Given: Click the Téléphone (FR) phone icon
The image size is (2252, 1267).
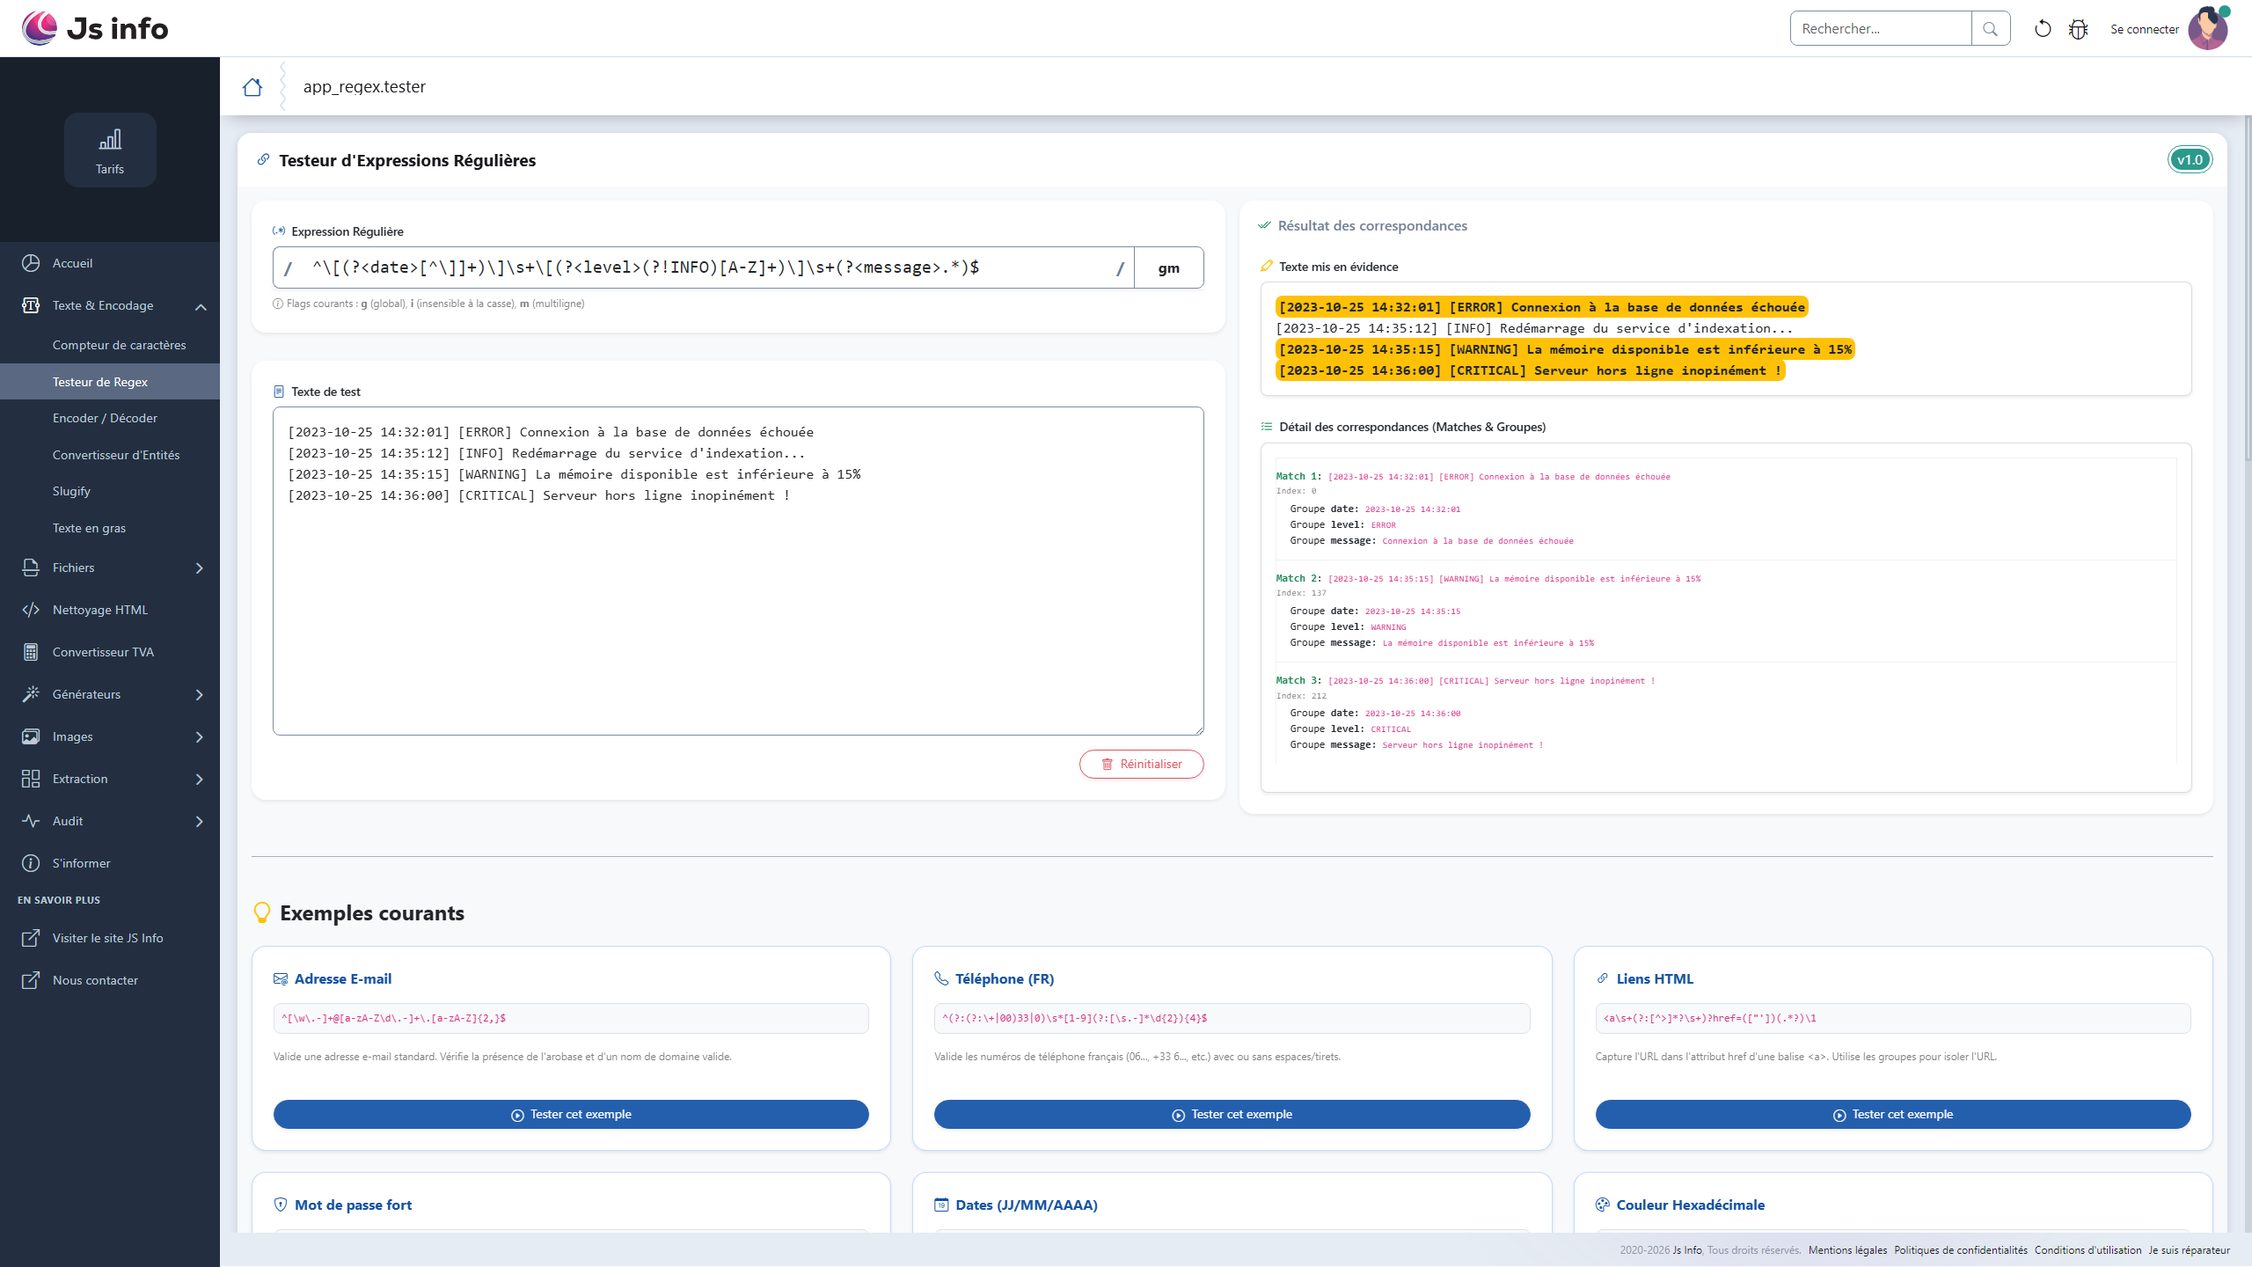Looking at the screenshot, I should 941,978.
